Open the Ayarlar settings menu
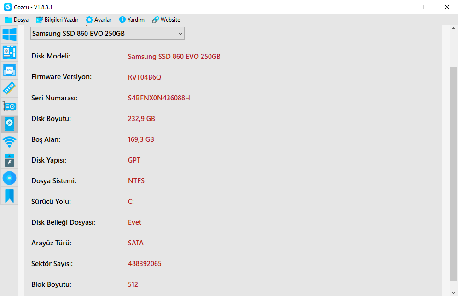Viewport: 458px width, 296px height. click(x=99, y=20)
